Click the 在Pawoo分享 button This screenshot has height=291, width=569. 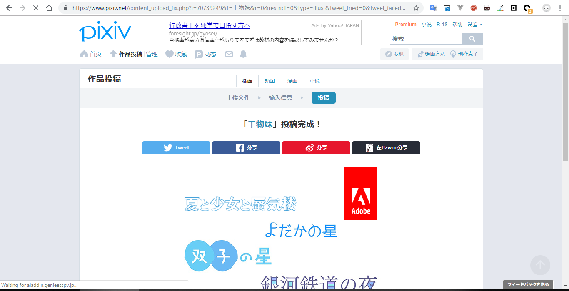[x=386, y=148]
